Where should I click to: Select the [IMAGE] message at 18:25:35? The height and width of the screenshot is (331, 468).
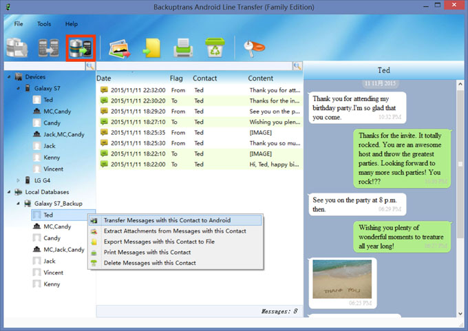tap(200, 132)
